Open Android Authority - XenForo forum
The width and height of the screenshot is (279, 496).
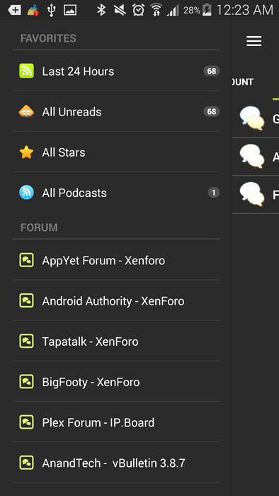point(116,301)
